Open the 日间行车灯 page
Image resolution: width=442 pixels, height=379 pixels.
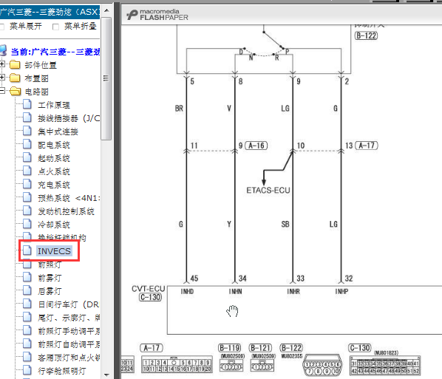tap(68, 304)
